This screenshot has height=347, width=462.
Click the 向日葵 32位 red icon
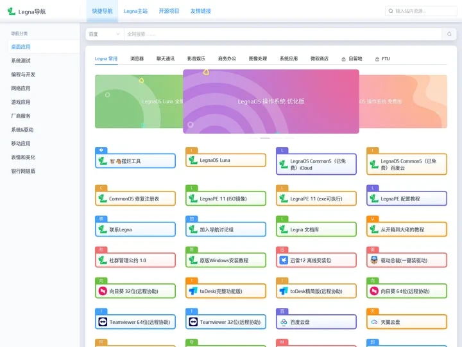(103, 291)
